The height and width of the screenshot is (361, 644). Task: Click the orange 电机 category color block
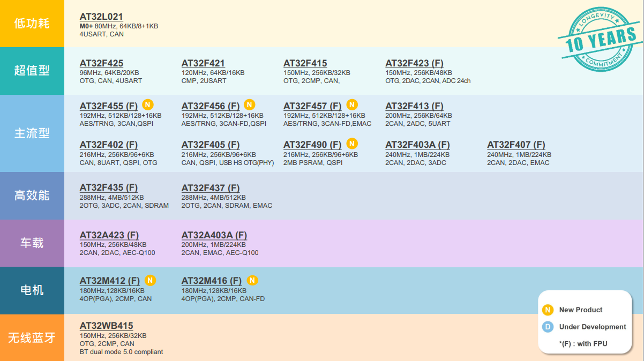32,290
